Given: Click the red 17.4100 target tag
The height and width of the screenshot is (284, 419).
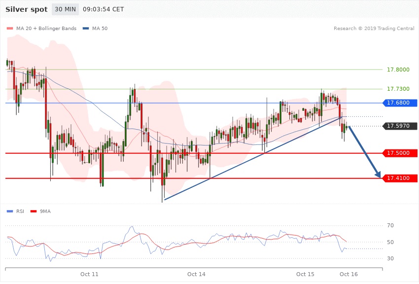Looking at the screenshot, I should click(x=400, y=178).
